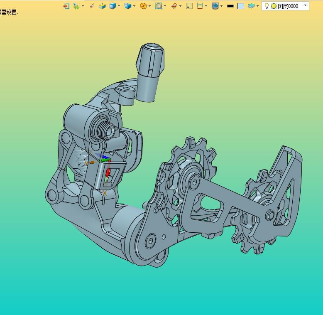323x315 pixels.
Task: Click the green layered surface icon
Action: pos(76,6)
